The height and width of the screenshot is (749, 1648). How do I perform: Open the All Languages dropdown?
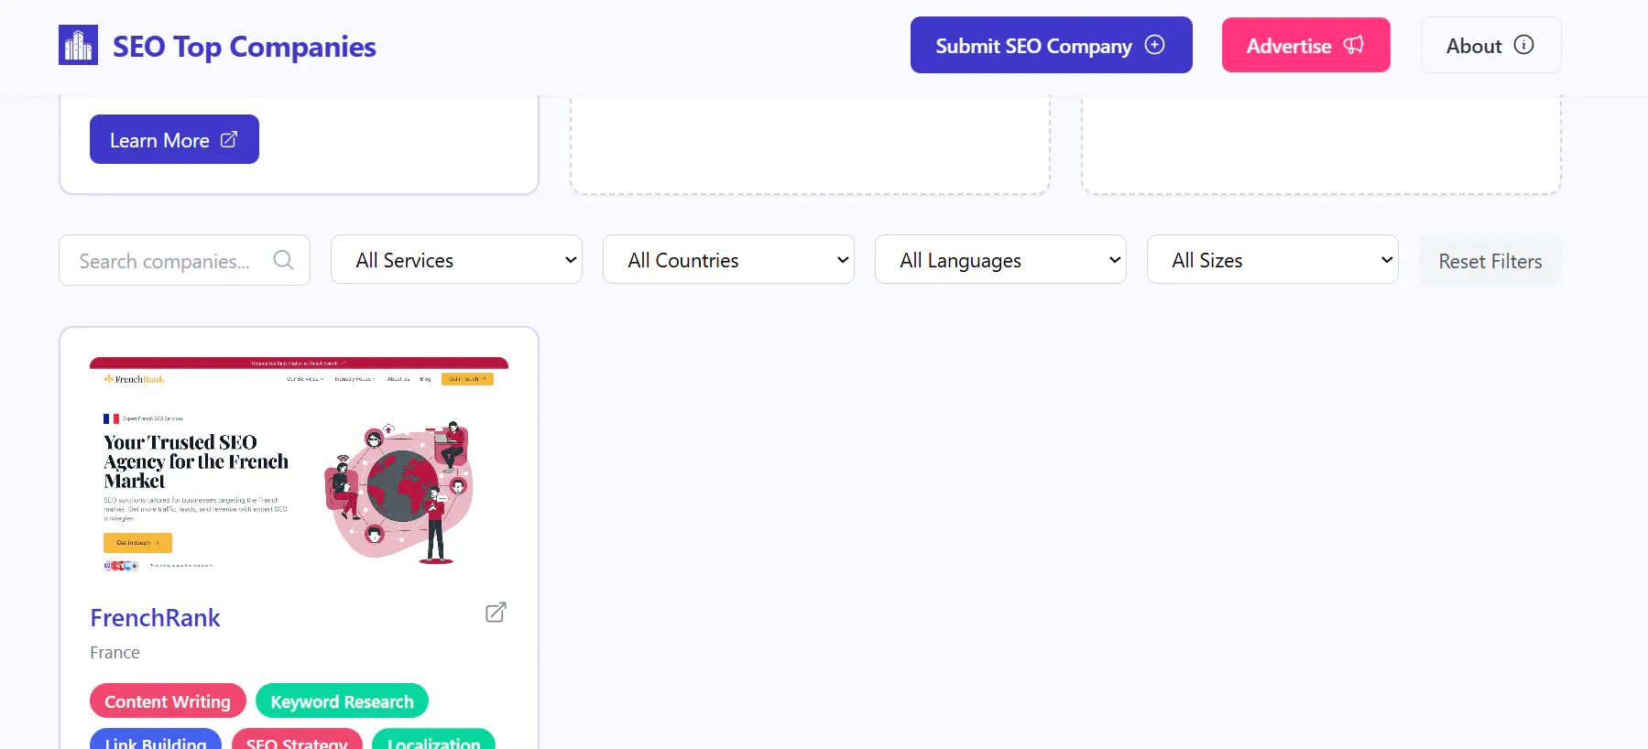pyautogui.click(x=1000, y=260)
